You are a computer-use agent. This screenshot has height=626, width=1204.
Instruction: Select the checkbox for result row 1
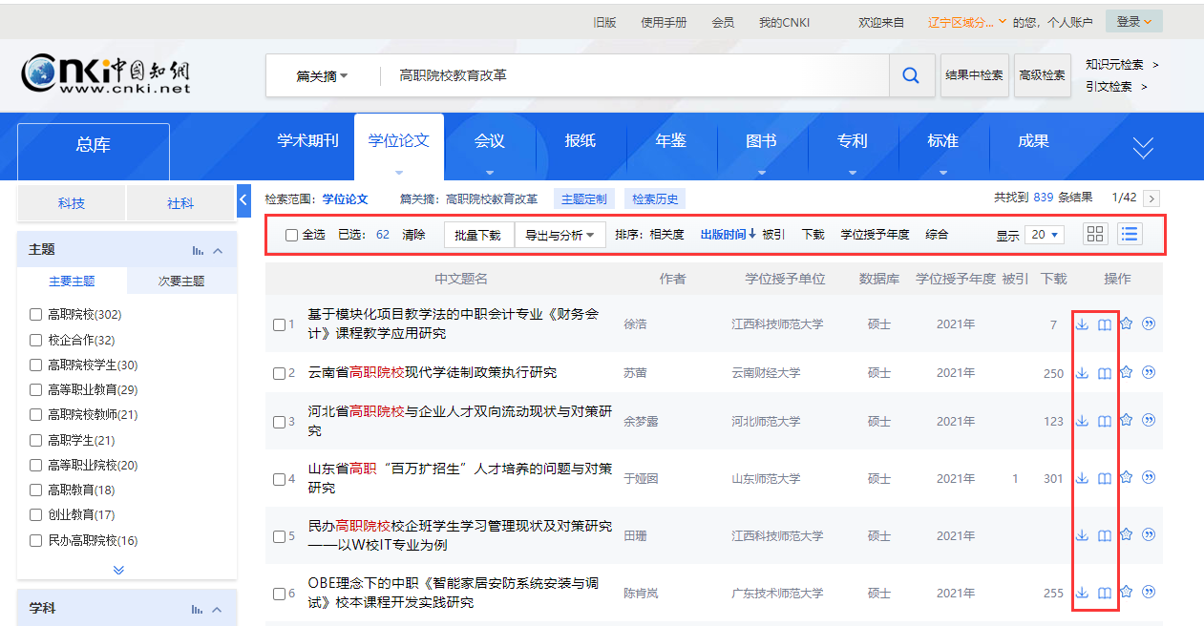tap(279, 324)
